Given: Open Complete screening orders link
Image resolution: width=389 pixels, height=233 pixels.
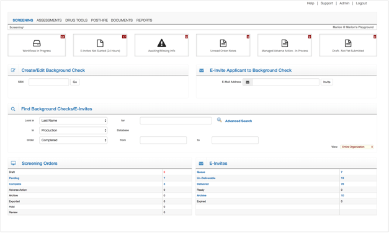Looking at the screenshot, I should tap(15, 184).
